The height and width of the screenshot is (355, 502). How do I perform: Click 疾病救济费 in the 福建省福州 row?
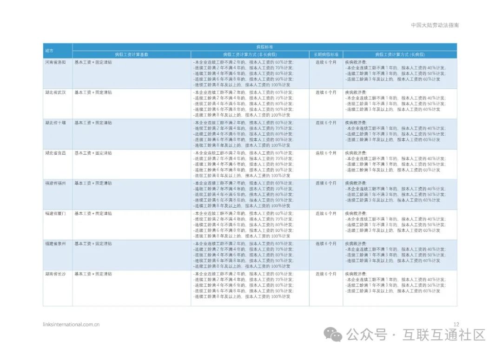[x=356, y=184]
